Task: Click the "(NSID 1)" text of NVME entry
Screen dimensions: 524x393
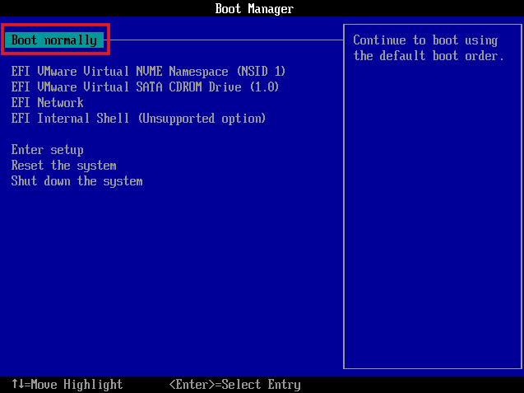Action: point(261,72)
